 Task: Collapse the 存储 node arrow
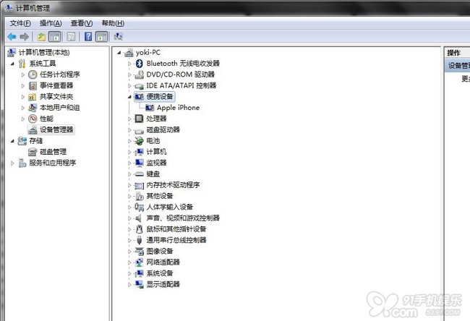click(12, 141)
